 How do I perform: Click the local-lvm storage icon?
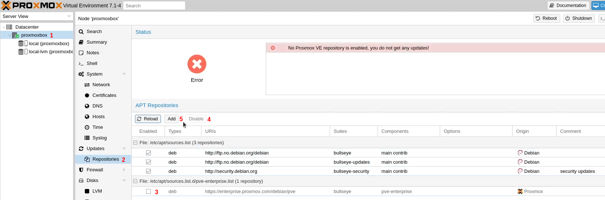click(x=21, y=52)
